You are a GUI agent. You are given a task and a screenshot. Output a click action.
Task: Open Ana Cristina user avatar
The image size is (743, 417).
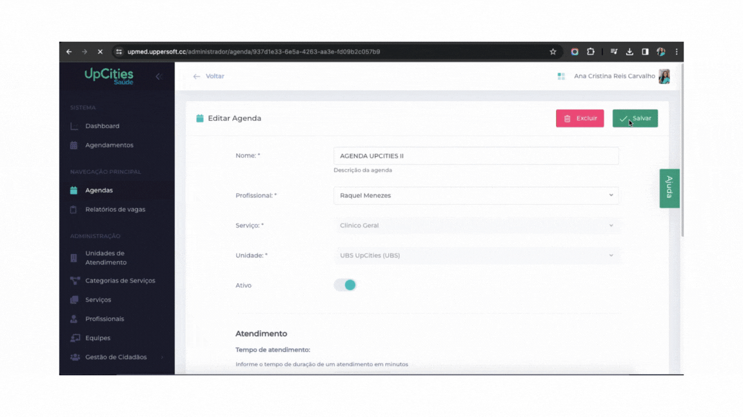(x=664, y=76)
